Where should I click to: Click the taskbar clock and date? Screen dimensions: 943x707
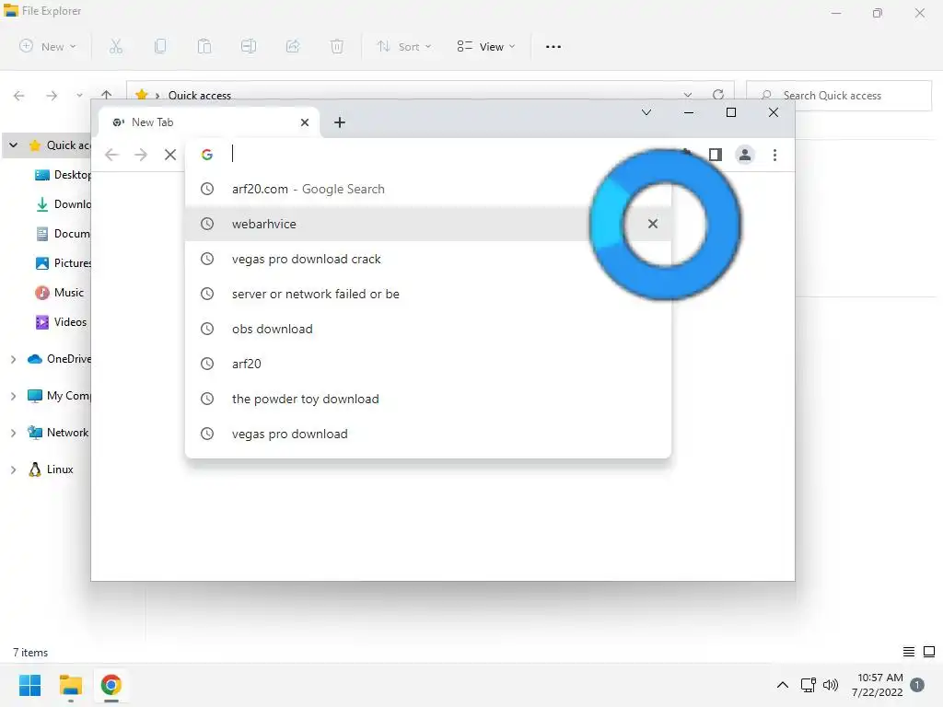(x=877, y=685)
